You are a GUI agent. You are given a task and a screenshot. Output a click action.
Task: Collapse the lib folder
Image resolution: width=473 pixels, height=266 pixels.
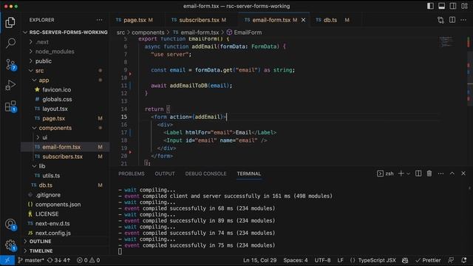(x=65, y=166)
